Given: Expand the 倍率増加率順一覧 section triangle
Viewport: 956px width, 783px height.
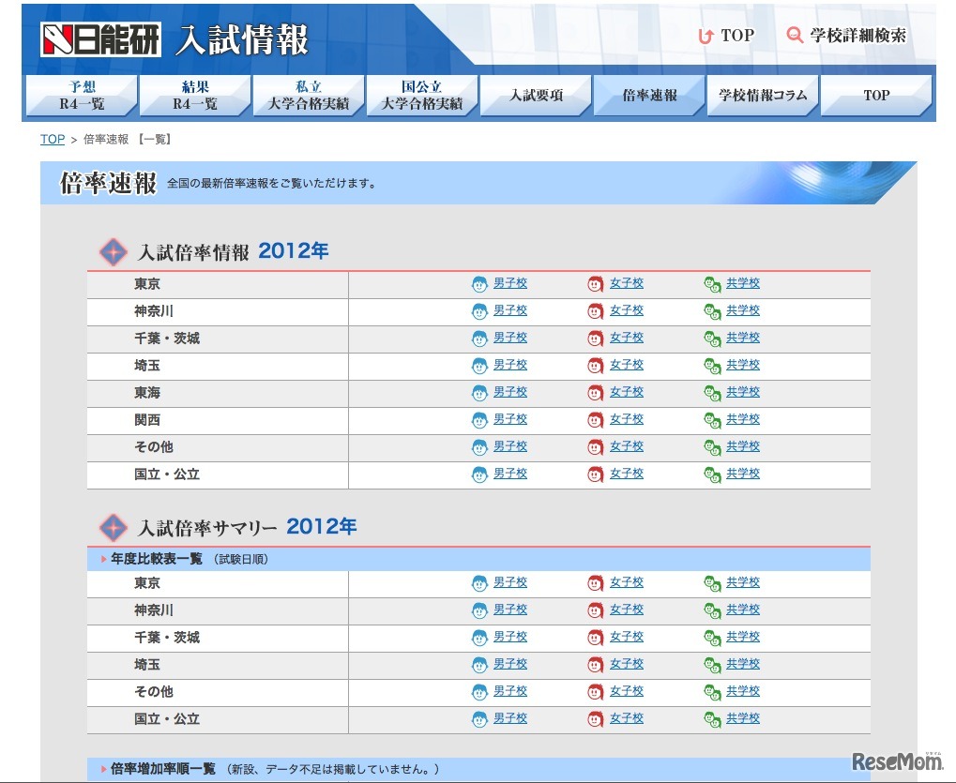Looking at the screenshot, I should 103,769.
